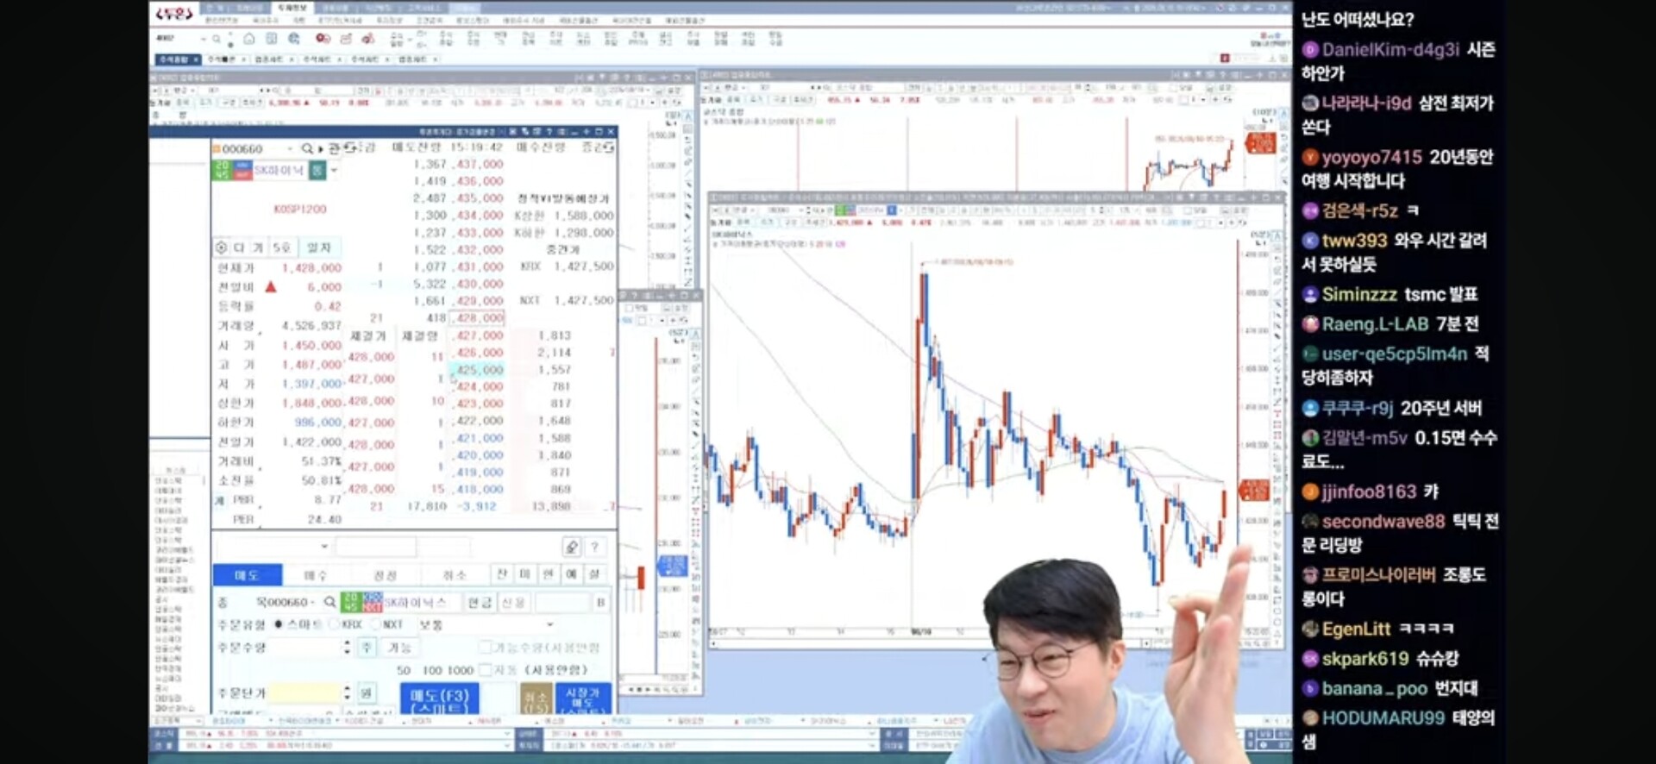Viewport: 1656px width, 764px height.
Task: Click the green 20/45 badge beside SK하이닉스 in the quote header
Action: pyautogui.click(x=223, y=170)
